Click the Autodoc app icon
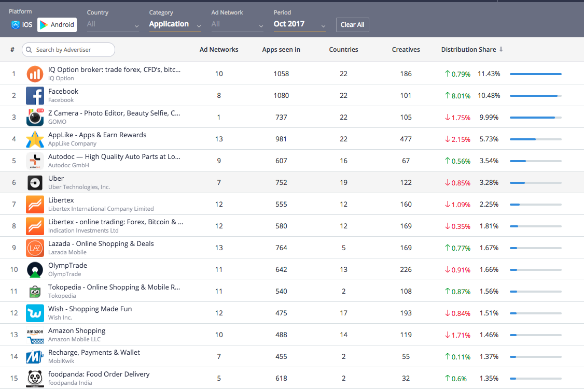 (35, 161)
